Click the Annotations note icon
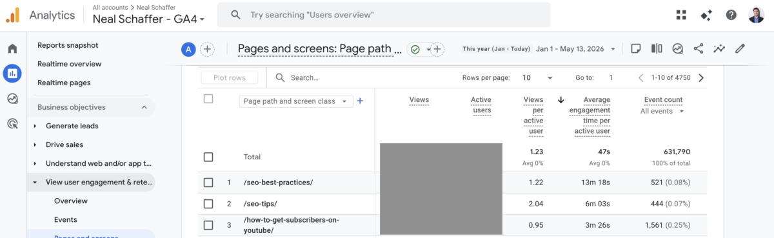This screenshot has height=238, width=774. click(x=635, y=48)
